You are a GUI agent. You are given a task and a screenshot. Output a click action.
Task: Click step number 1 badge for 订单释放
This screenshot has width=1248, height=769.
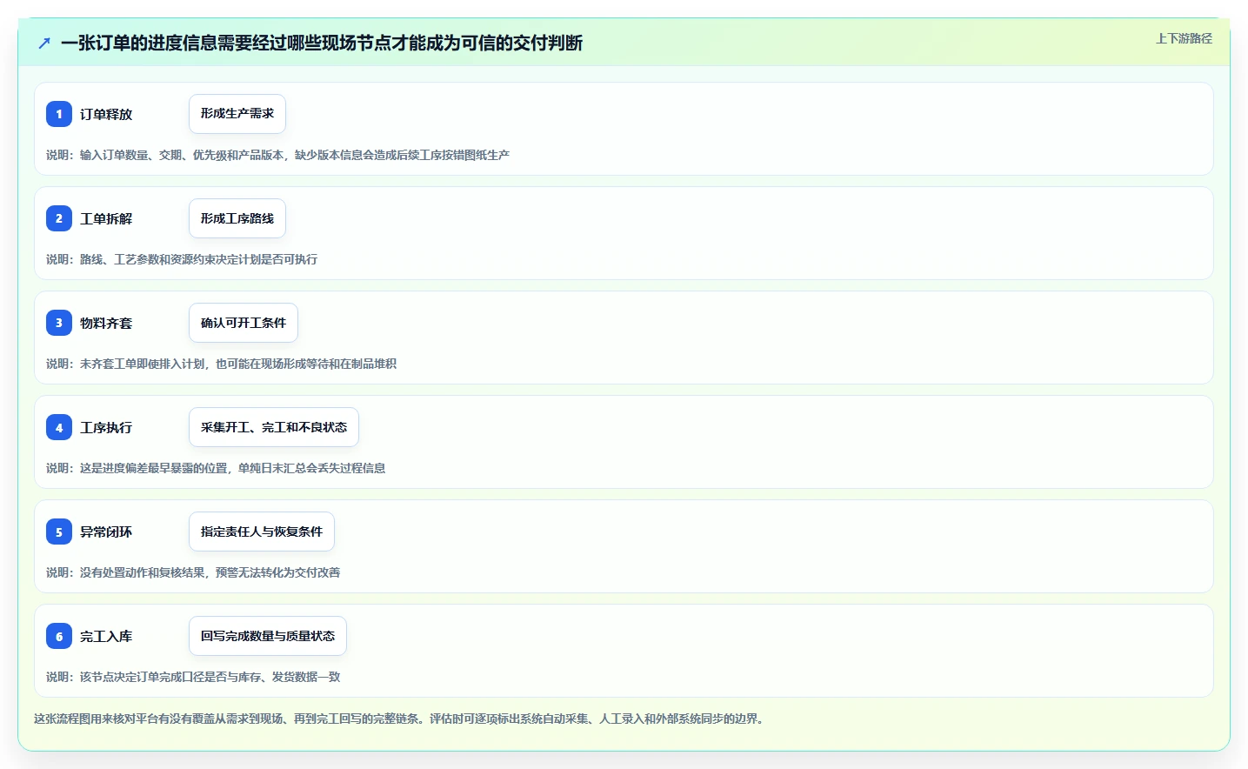(59, 114)
